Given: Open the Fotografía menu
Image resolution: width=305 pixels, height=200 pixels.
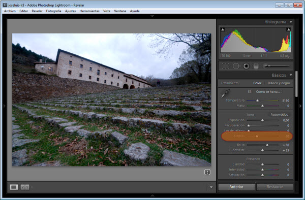Looking at the screenshot, I should pos(53,11).
